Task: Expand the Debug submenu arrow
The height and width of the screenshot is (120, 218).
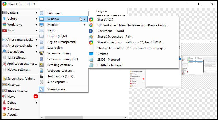Action: [x=37, y=103]
